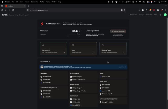This screenshot has width=168, height=109.
Task: Reload the page with the refresh icon
Action: tap(13, 10)
